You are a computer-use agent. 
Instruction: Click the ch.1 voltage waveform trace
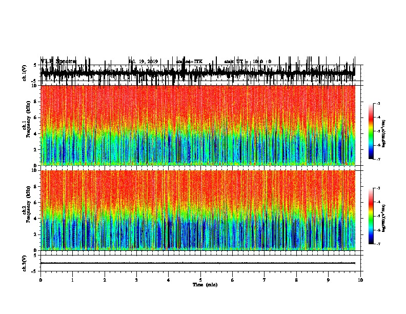(x=198, y=72)
